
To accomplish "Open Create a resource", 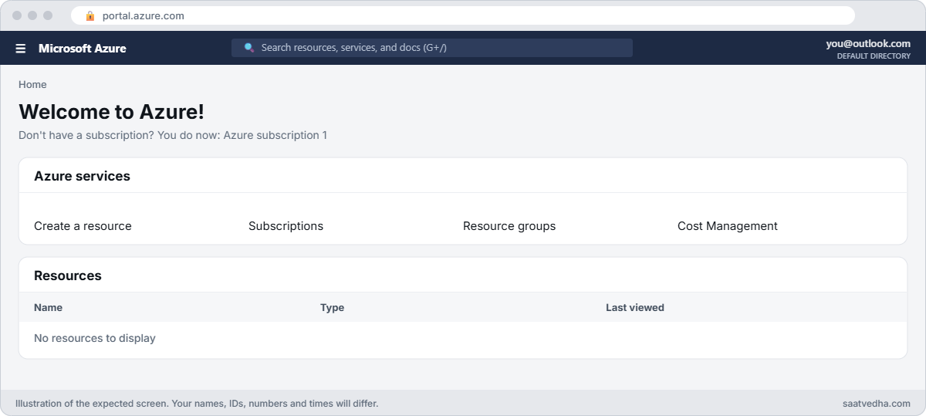I will pos(83,226).
